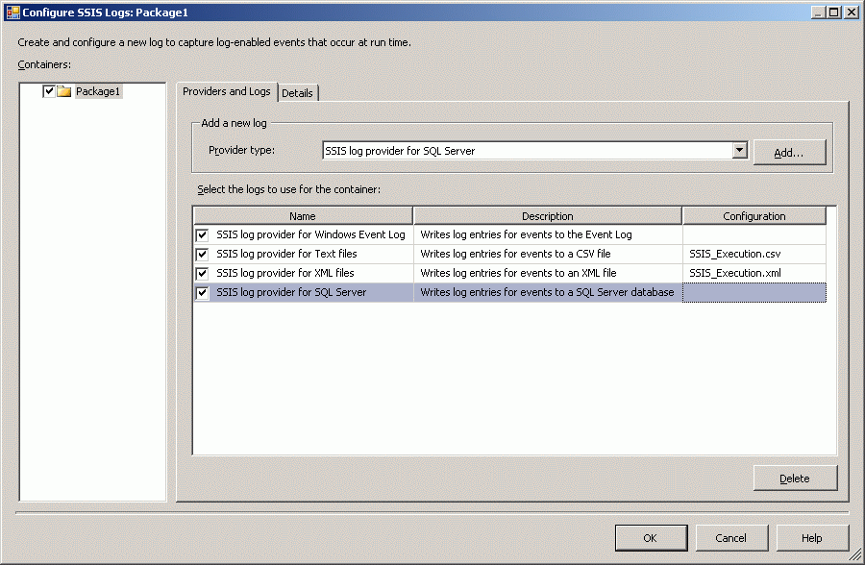Uncheck SSIS log provider for XML files
865x565 pixels.
point(202,274)
